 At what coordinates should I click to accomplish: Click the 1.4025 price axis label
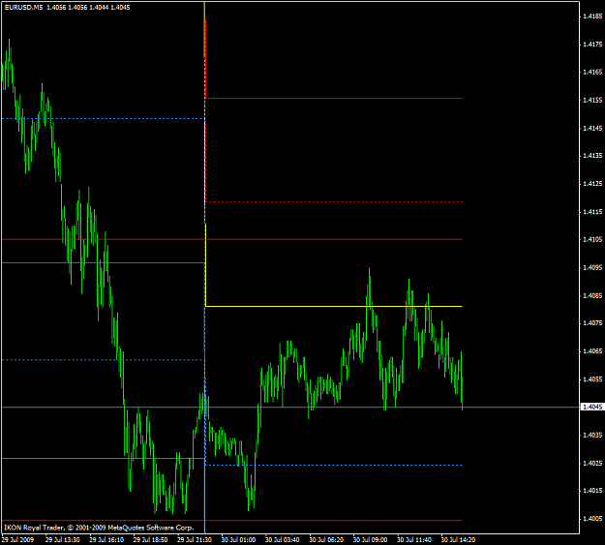coord(592,463)
